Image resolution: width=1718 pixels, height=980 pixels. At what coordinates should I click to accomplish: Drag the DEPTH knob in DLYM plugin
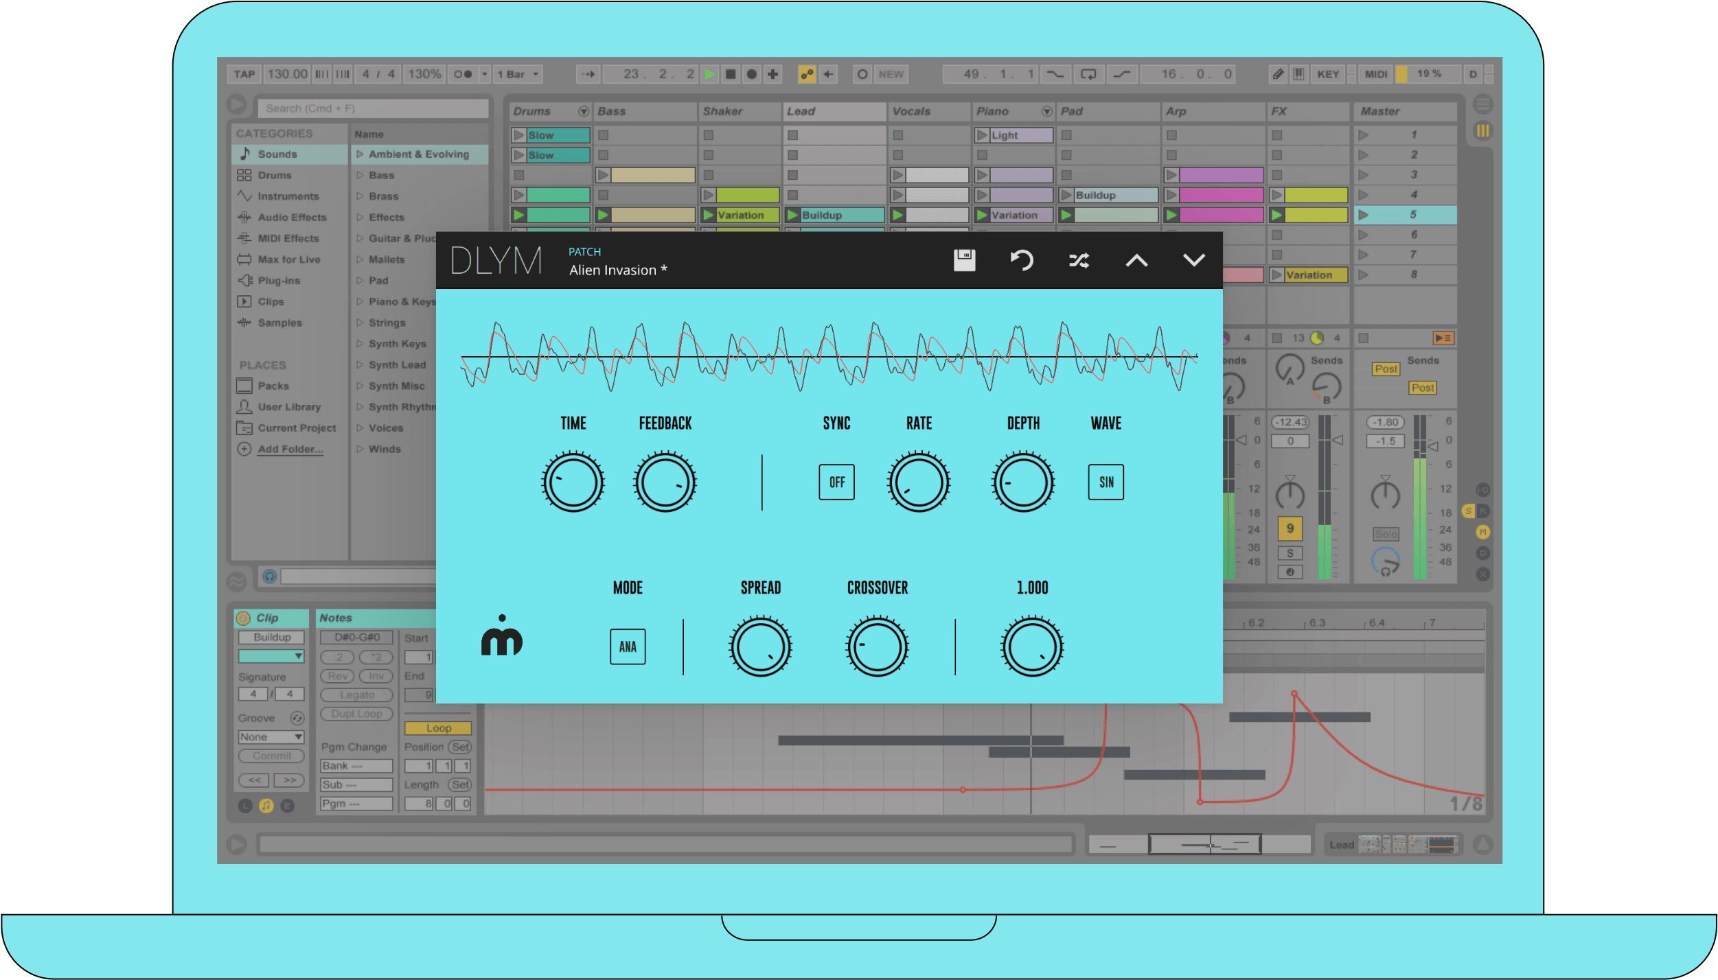point(1022,481)
